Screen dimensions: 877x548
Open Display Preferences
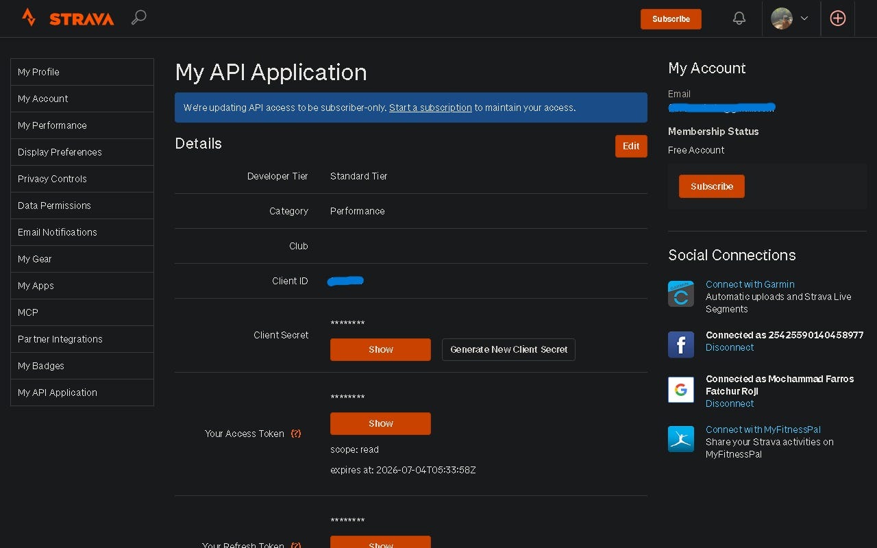[82, 152]
